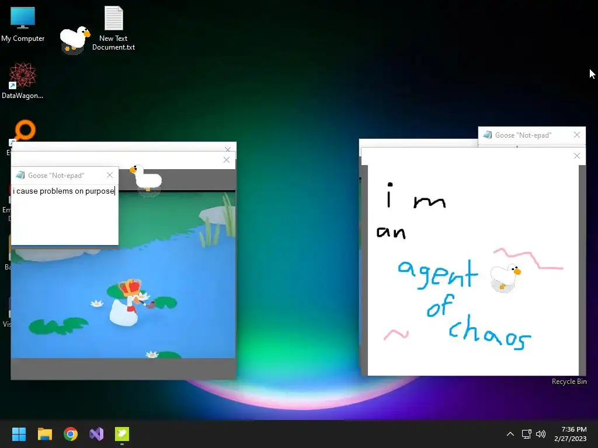Show hidden system tray icons
This screenshot has width=598, height=448.
[510, 434]
